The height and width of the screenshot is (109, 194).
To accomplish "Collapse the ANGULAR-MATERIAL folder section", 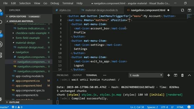I will point(7,21).
